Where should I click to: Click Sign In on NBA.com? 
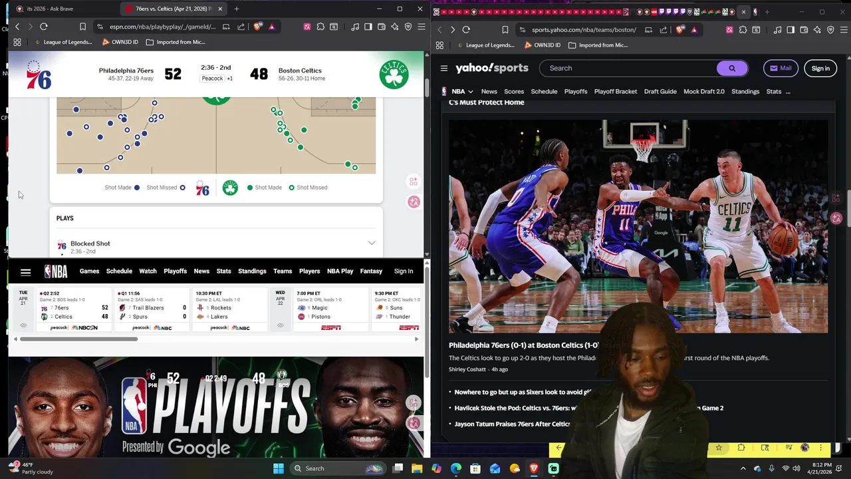coord(404,271)
